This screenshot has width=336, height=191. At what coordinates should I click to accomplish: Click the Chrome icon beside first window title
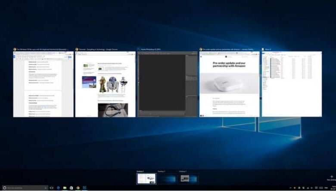pos(15,49)
